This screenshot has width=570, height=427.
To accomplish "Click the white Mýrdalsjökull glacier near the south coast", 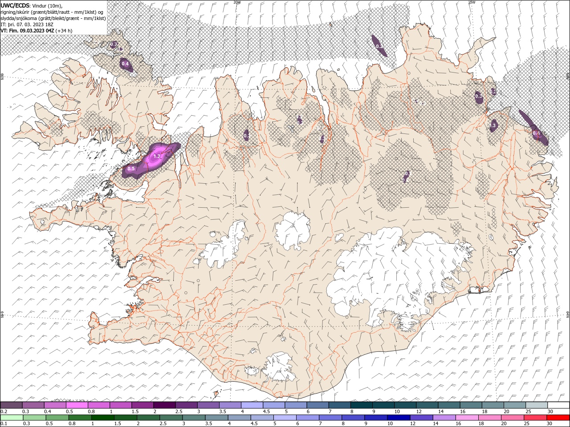I will (x=280, y=367).
